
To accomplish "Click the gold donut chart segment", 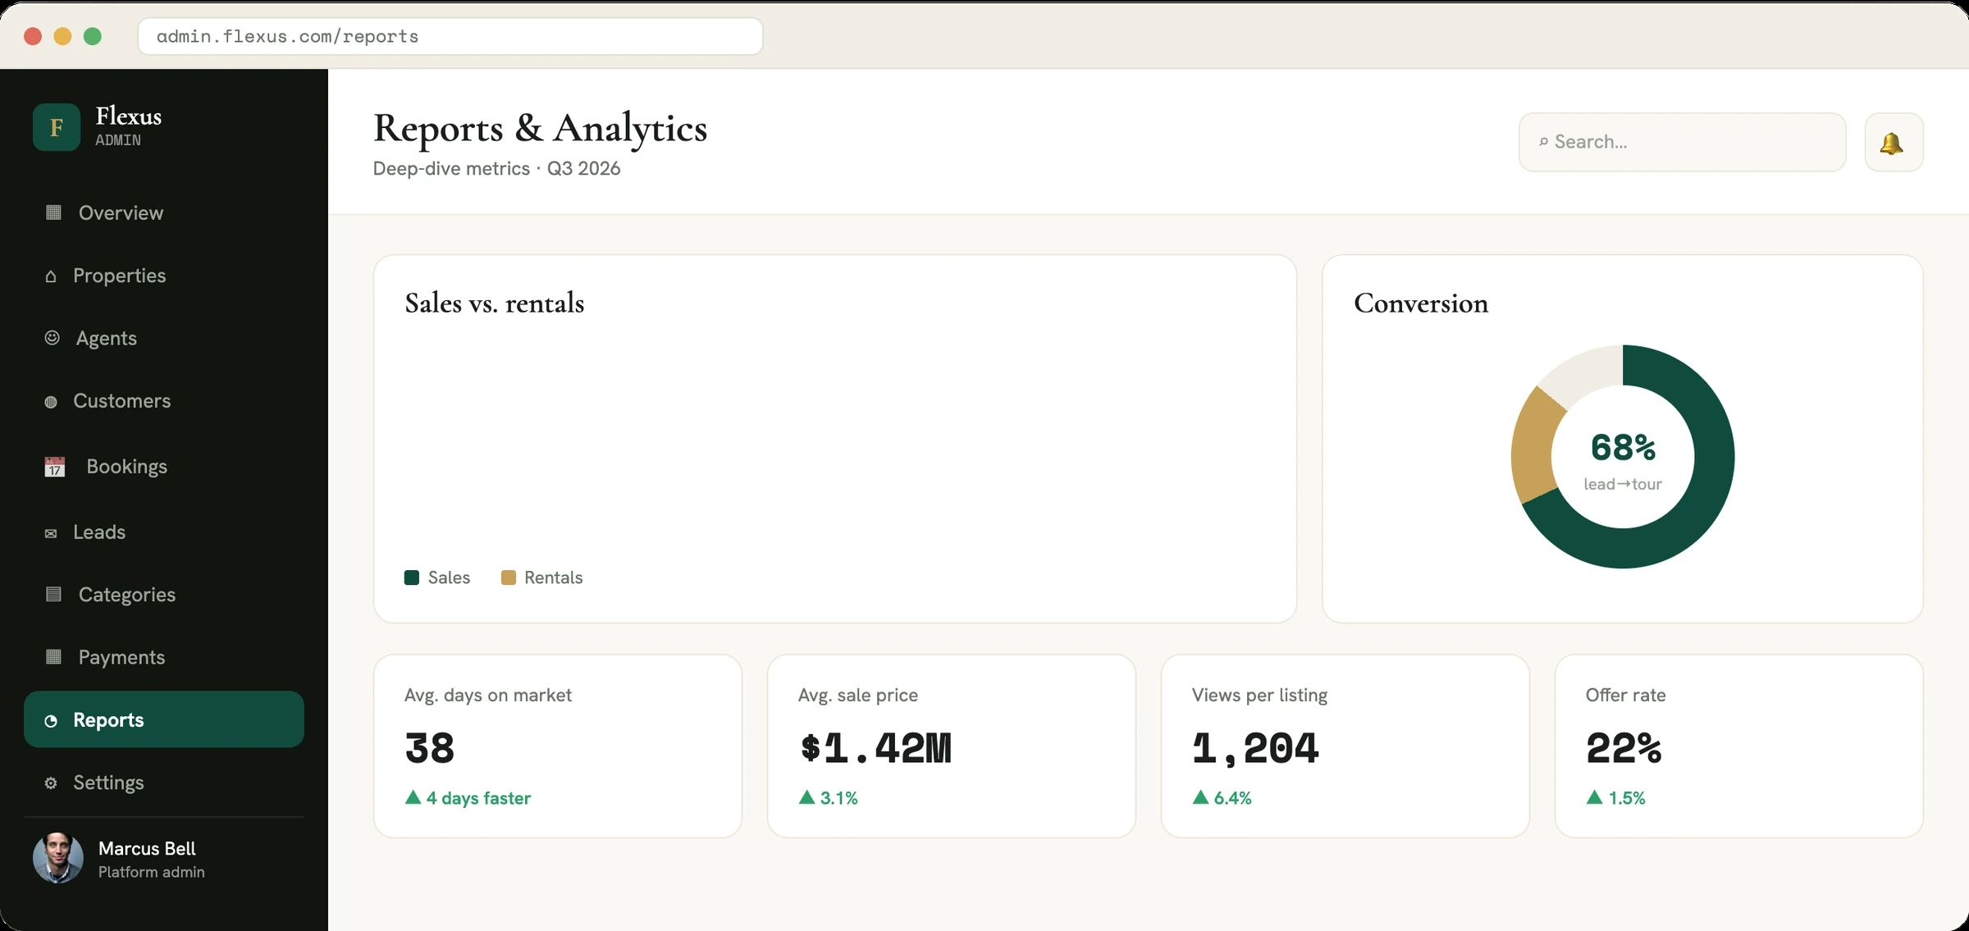I will (x=1536, y=445).
